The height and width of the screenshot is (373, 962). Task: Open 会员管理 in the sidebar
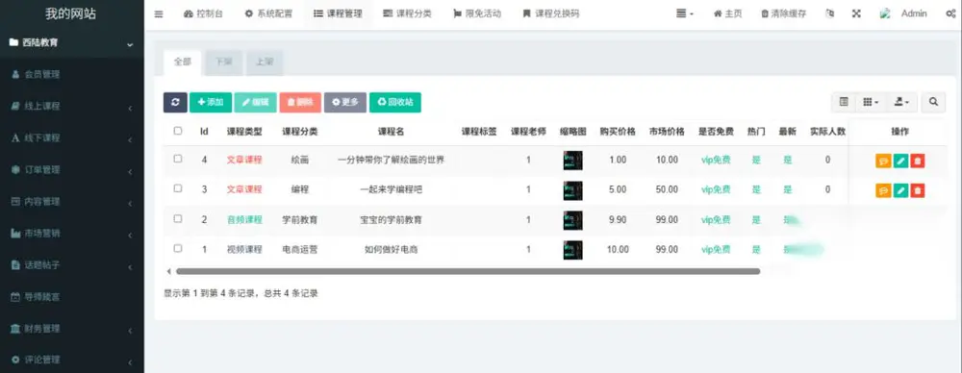[72, 74]
